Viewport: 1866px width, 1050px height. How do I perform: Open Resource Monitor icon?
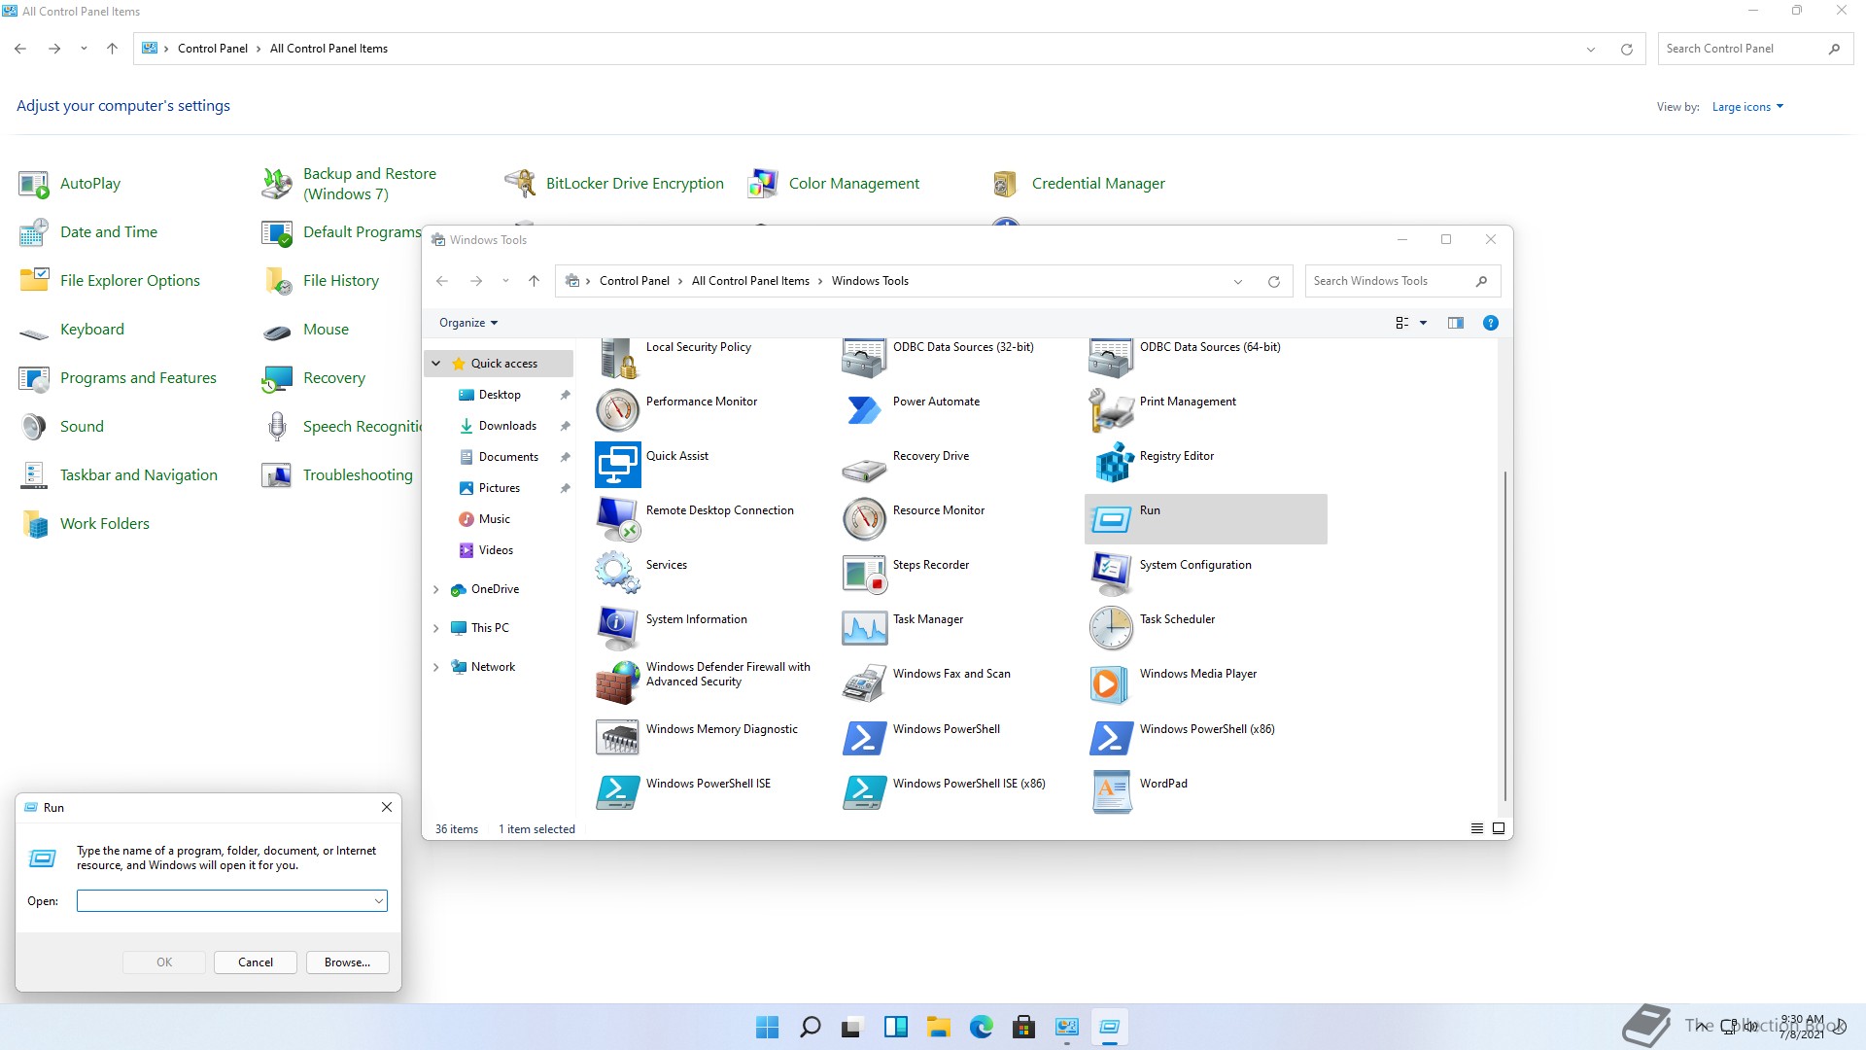[864, 518]
